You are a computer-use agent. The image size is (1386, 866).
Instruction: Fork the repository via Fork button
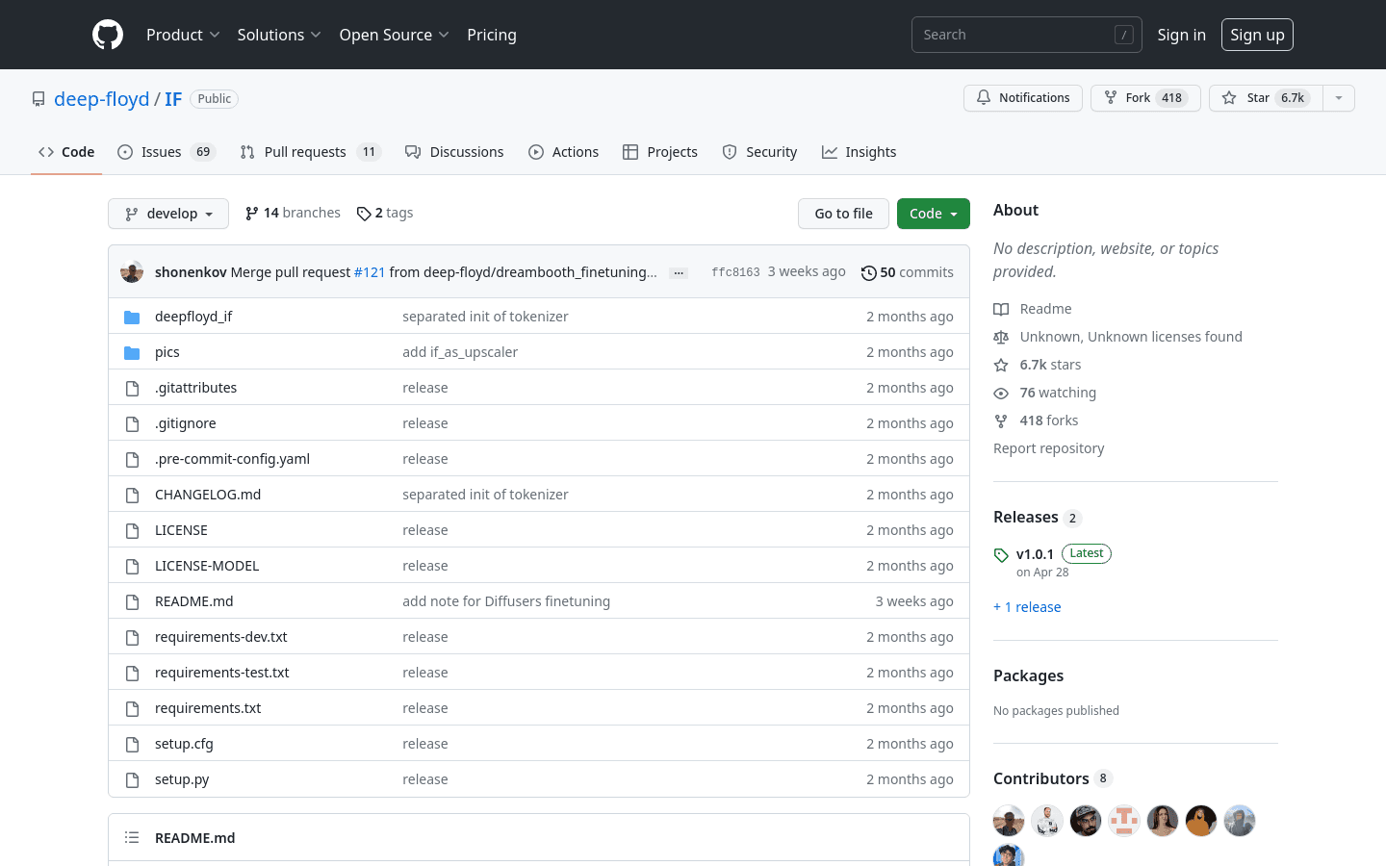click(1144, 98)
